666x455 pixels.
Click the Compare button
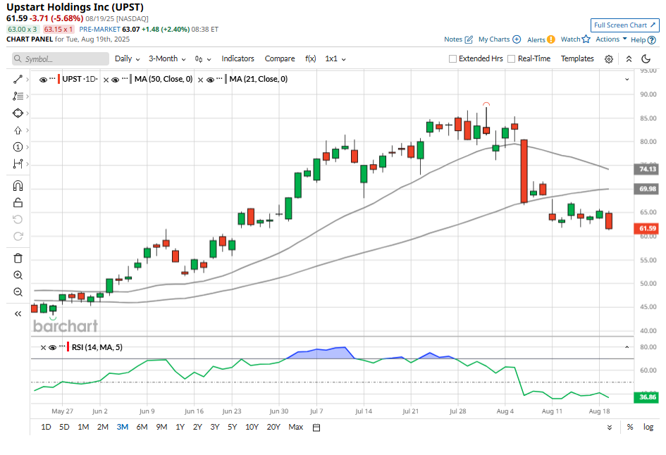tap(280, 59)
